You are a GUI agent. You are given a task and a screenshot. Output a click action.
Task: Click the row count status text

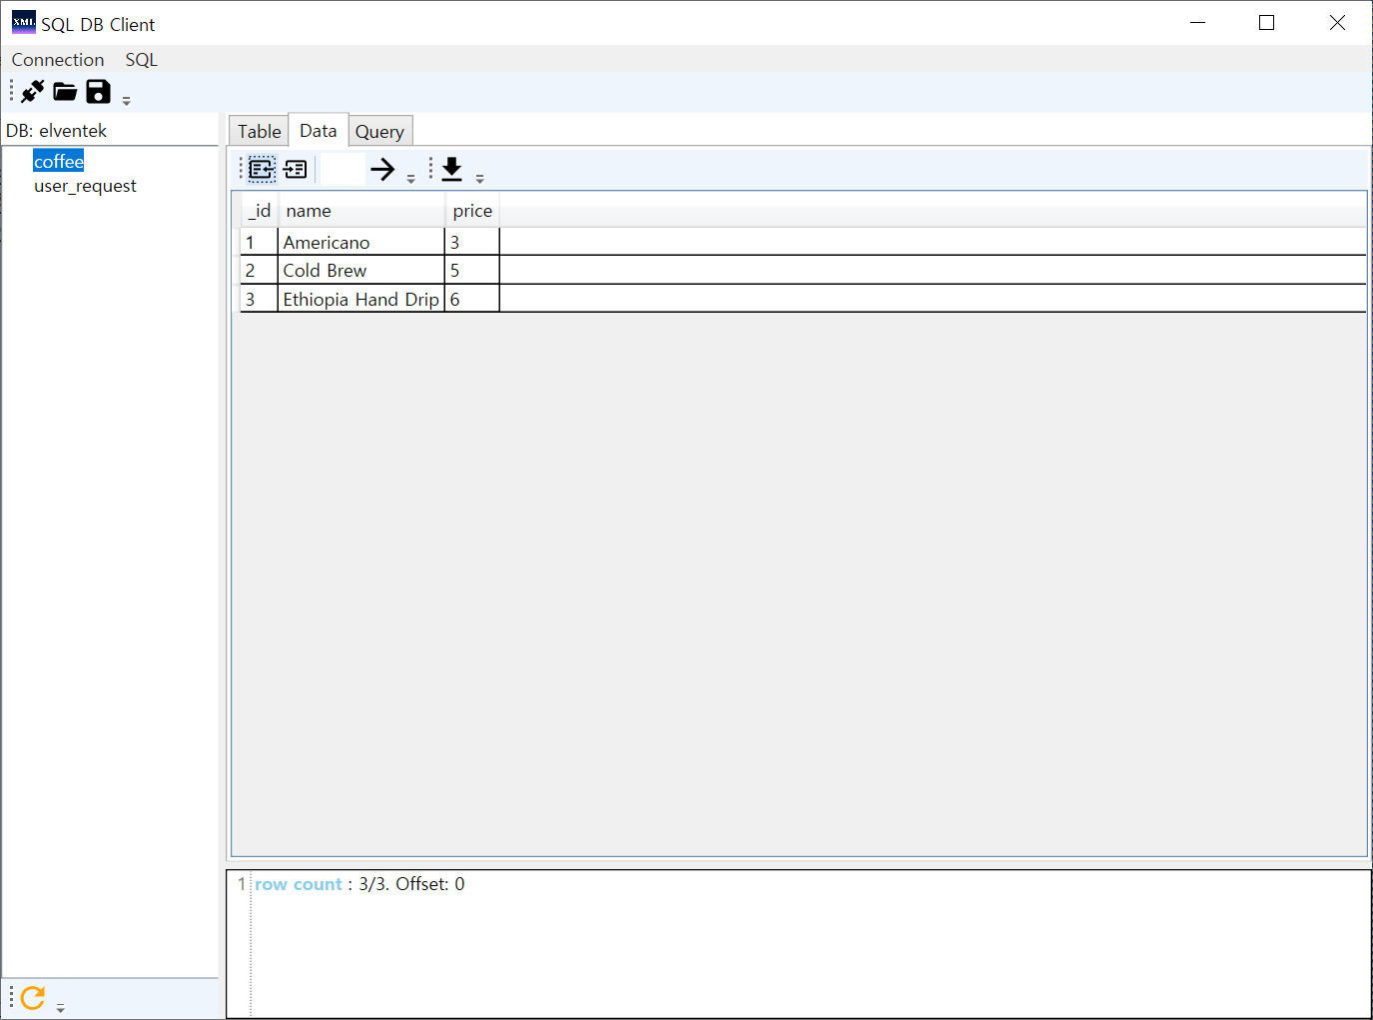(359, 884)
